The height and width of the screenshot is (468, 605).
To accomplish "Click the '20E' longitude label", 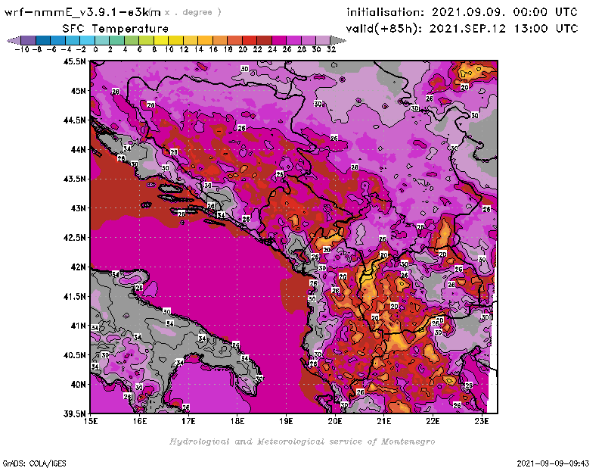I will 335,421.
